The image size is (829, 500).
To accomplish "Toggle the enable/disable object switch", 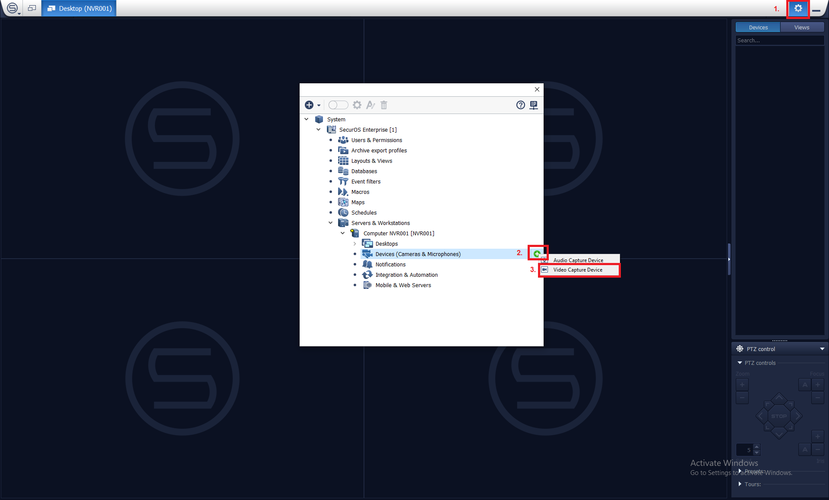I will (x=338, y=105).
